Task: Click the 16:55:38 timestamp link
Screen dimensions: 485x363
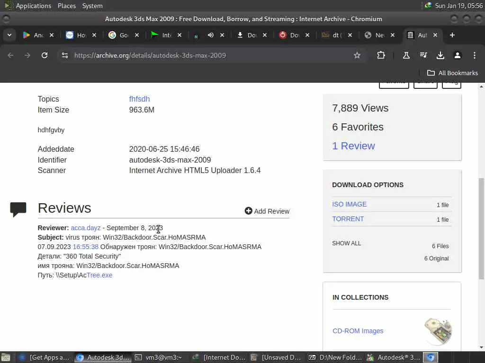Action: 86,247
